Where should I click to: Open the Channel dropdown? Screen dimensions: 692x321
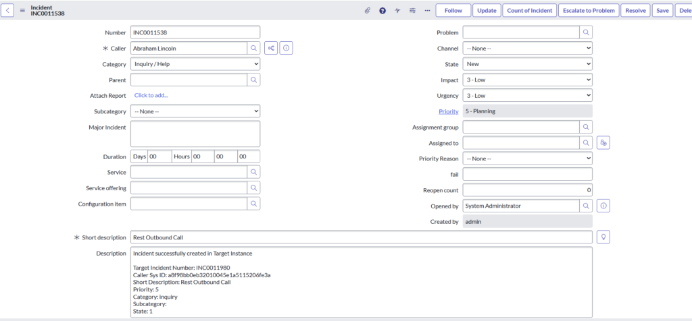coord(527,48)
